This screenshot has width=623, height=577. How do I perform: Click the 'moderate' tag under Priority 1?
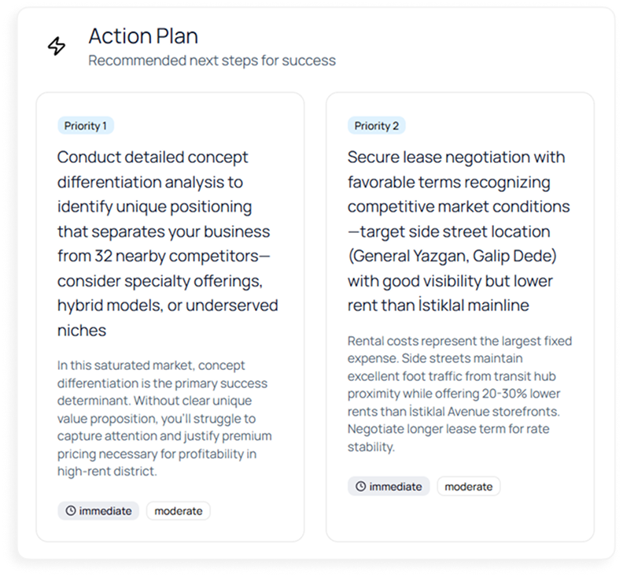coord(178,511)
